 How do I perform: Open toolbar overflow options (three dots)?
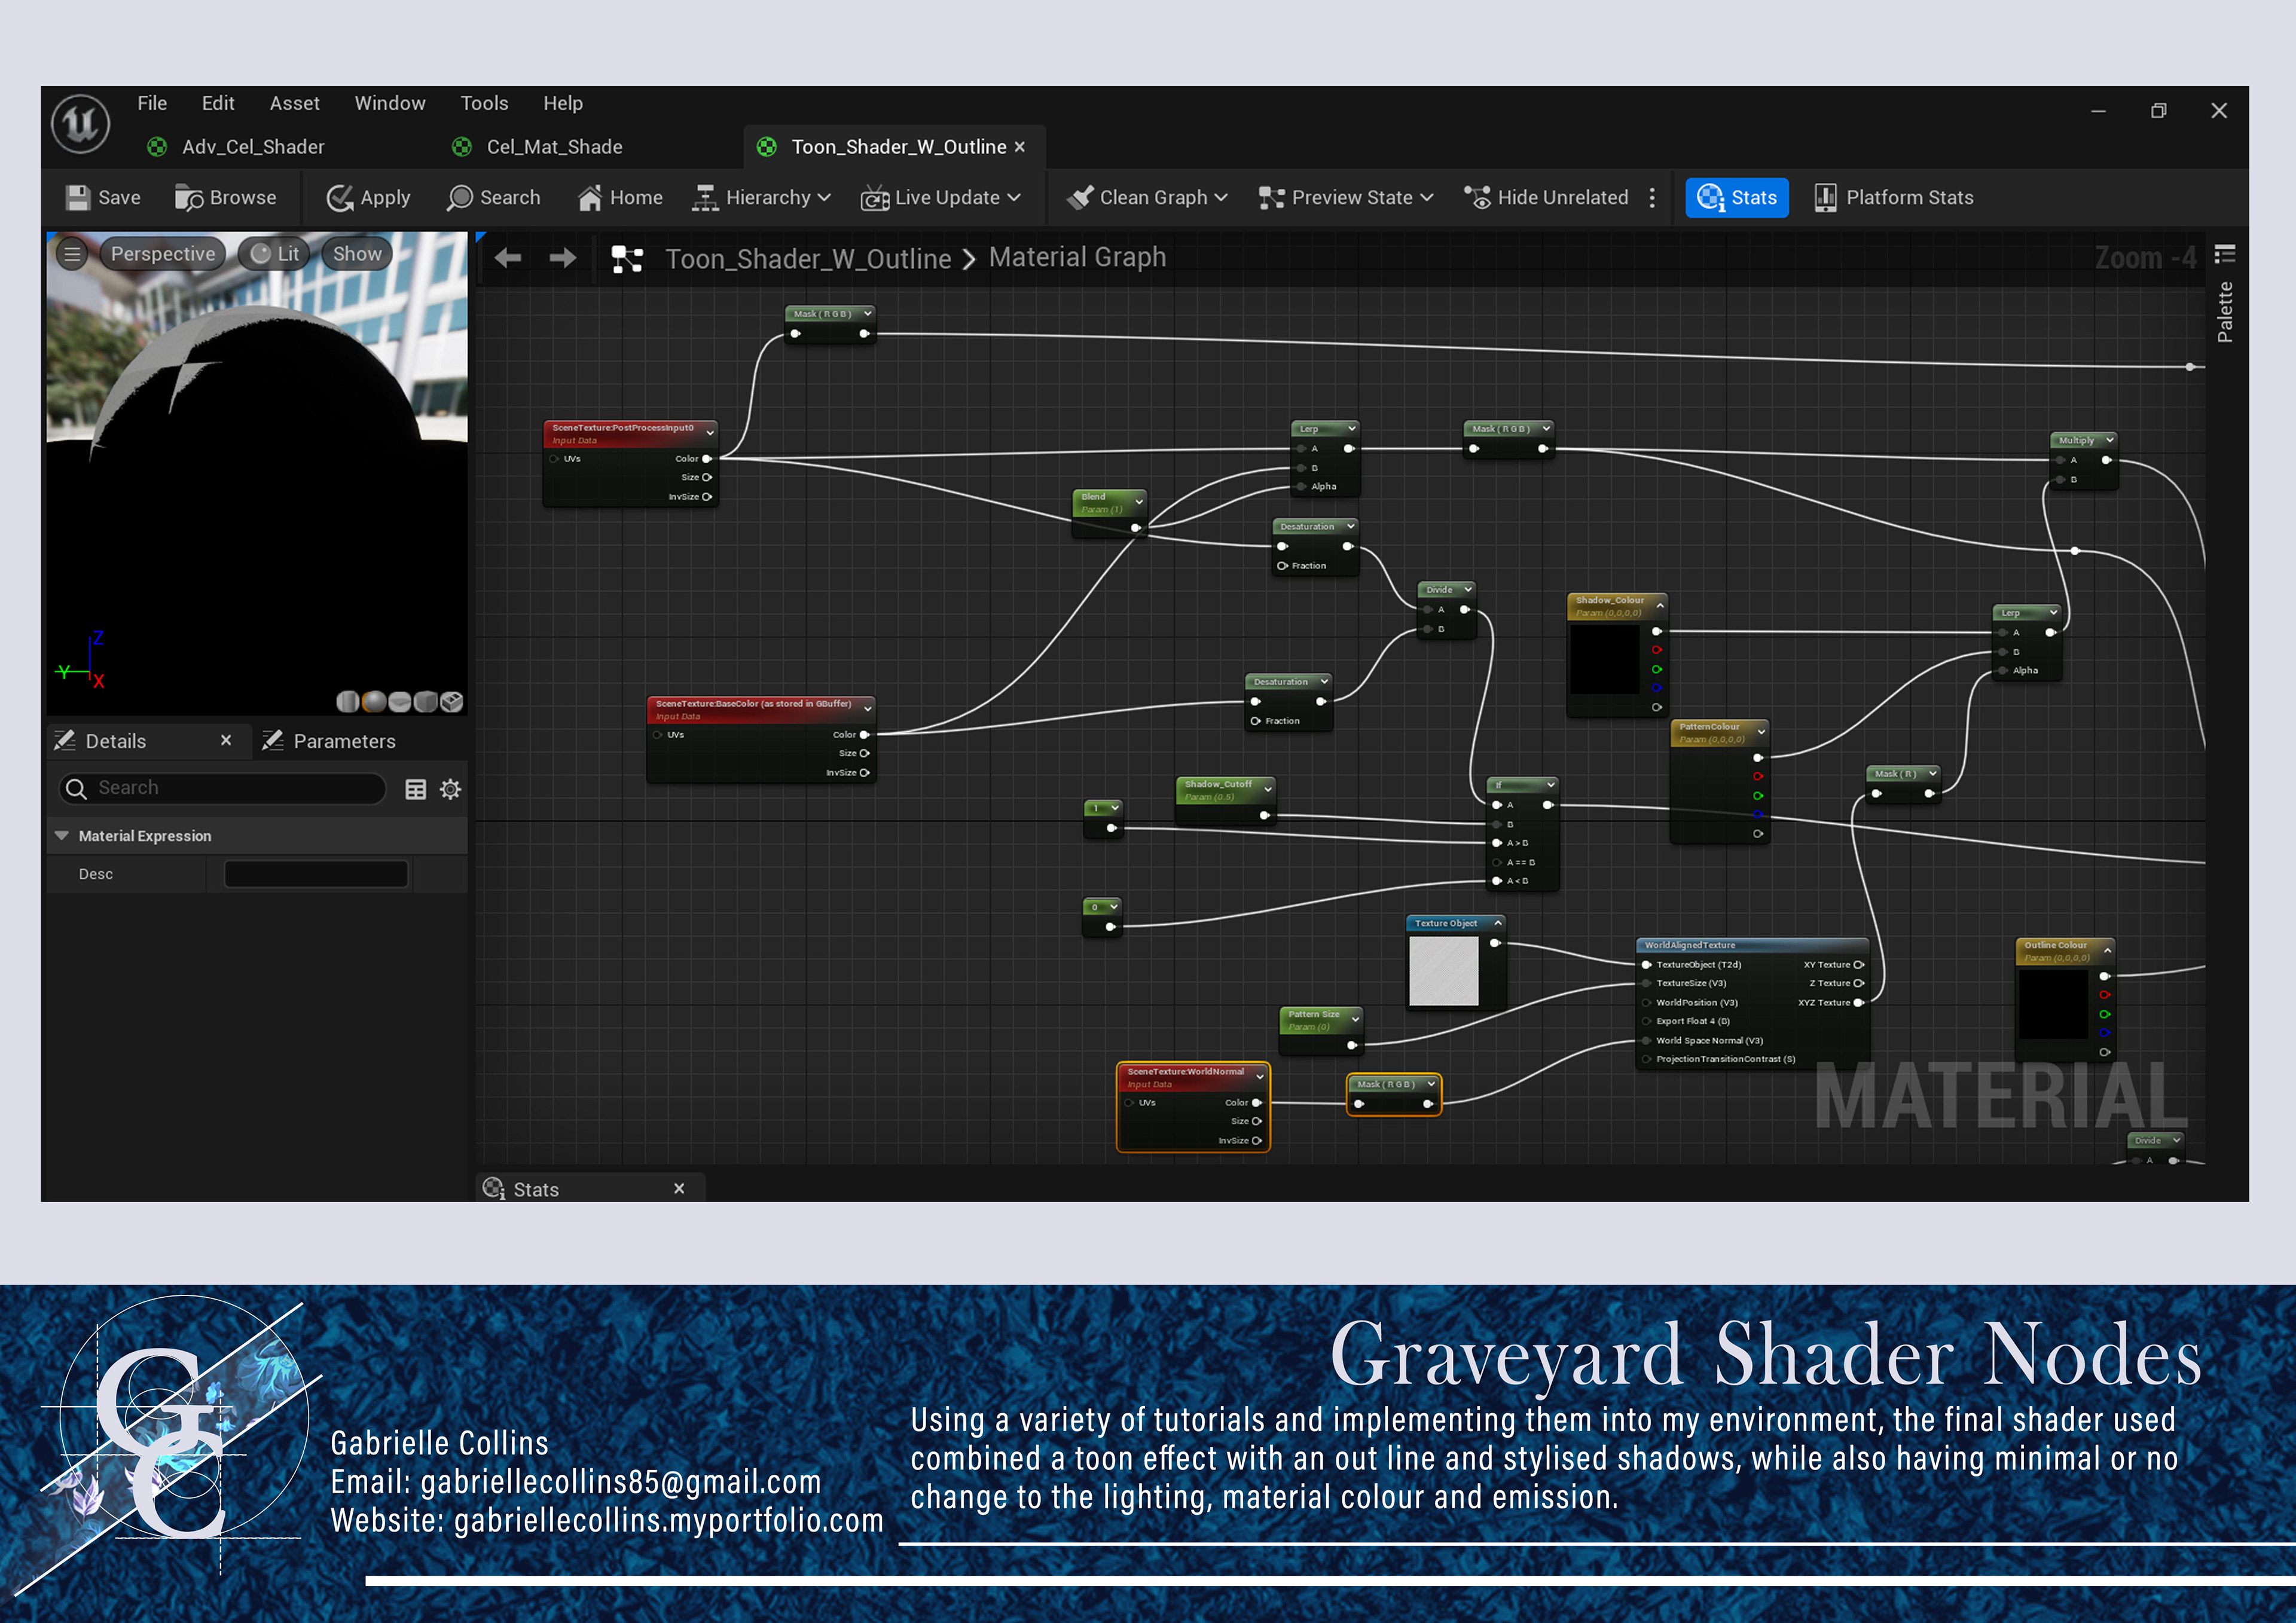coord(1652,198)
